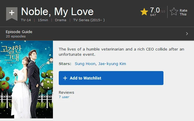
Task: Open Sung Hoon's profile link
Action: click(x=85, y=64)
